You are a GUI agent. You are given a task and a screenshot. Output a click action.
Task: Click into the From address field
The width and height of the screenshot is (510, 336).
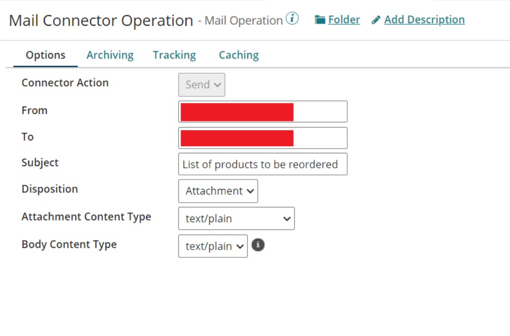click(319, 112)
